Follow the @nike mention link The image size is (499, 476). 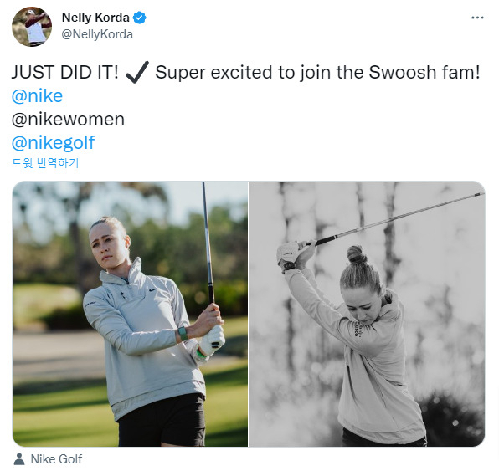tap(37, 96)
